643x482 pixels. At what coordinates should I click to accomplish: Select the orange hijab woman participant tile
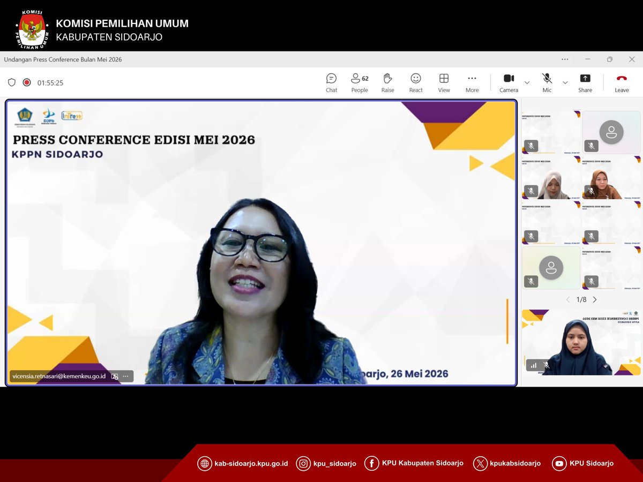pos(611,178)
